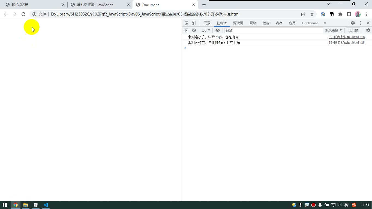Open the console settings gear icon
This screenshot has width=372, height=209.
(x=368, y=30)
